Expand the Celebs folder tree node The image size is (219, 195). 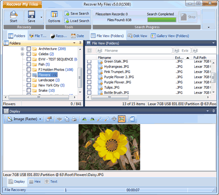point(22,54)
